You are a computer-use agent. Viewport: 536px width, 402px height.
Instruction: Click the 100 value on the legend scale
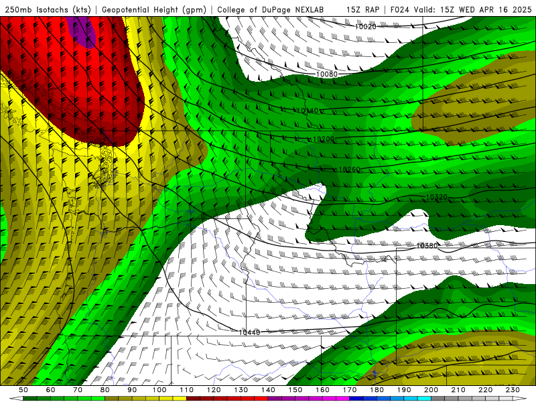click(x=159, y=390)
